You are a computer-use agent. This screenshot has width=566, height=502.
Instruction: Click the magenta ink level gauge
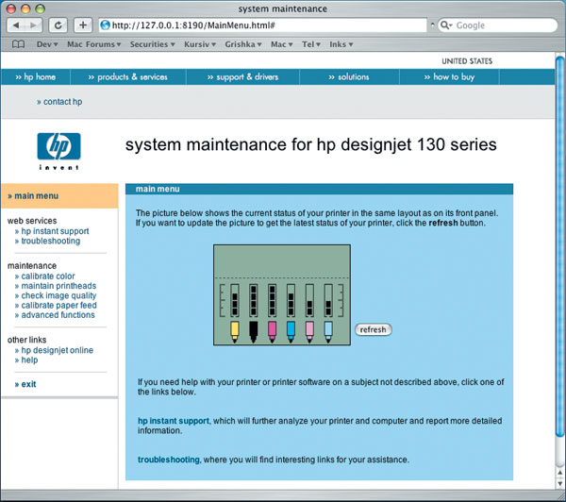[273, 300]
